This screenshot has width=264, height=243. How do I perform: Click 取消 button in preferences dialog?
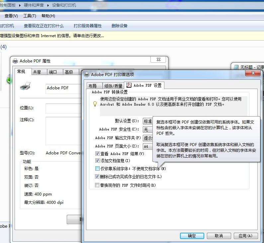[219, 236]
